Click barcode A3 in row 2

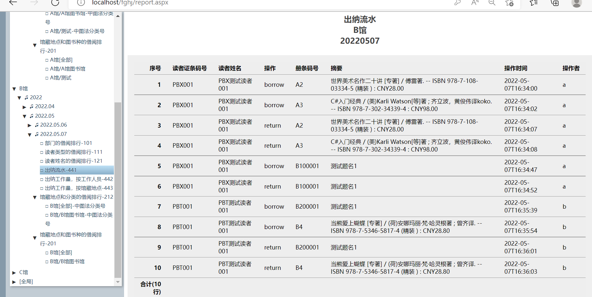click(x=299, y=105)
